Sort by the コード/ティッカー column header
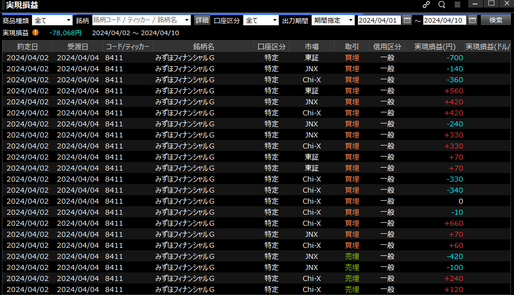The image size is (514, 295). 128,47
